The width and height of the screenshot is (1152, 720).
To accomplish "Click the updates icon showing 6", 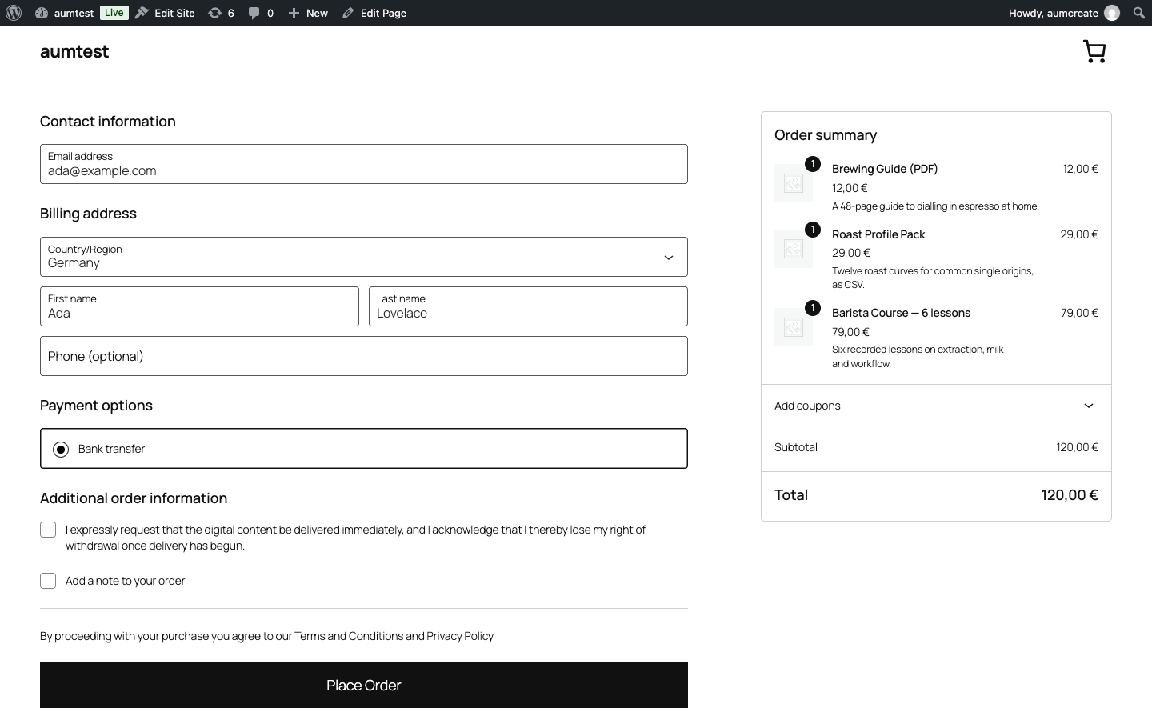I will (x=221, y=13).
